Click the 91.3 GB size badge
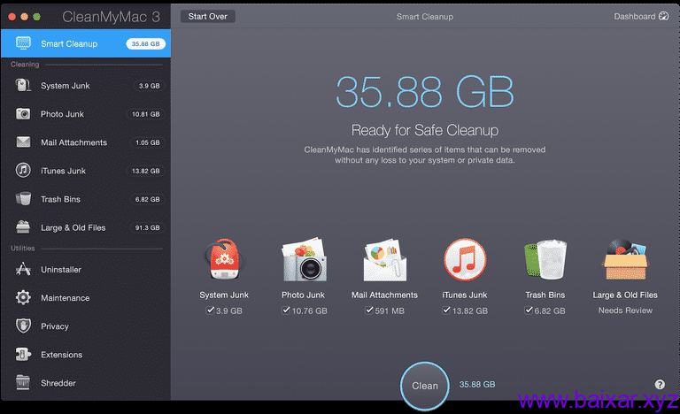Viewport: 680px width, 414px height. [x=148, y=227]
